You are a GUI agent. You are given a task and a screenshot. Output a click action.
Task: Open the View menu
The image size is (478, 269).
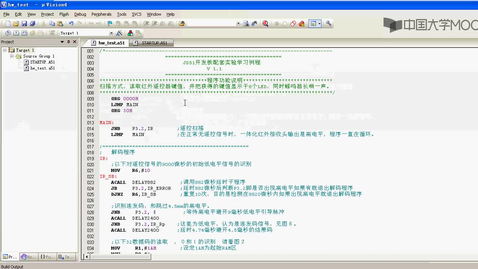click(x=31, y=14)
